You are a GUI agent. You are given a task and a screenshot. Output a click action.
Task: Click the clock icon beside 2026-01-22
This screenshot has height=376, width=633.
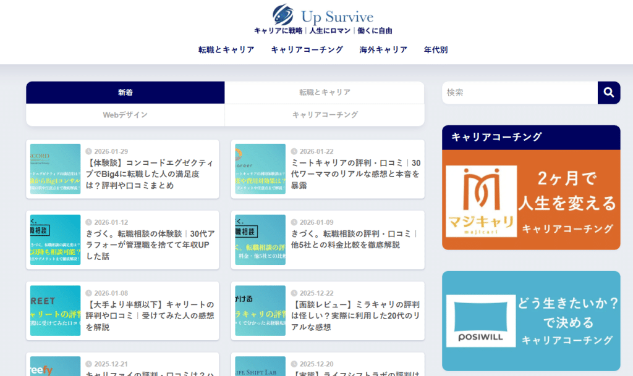pyautogui.click(x=294, y=151)
